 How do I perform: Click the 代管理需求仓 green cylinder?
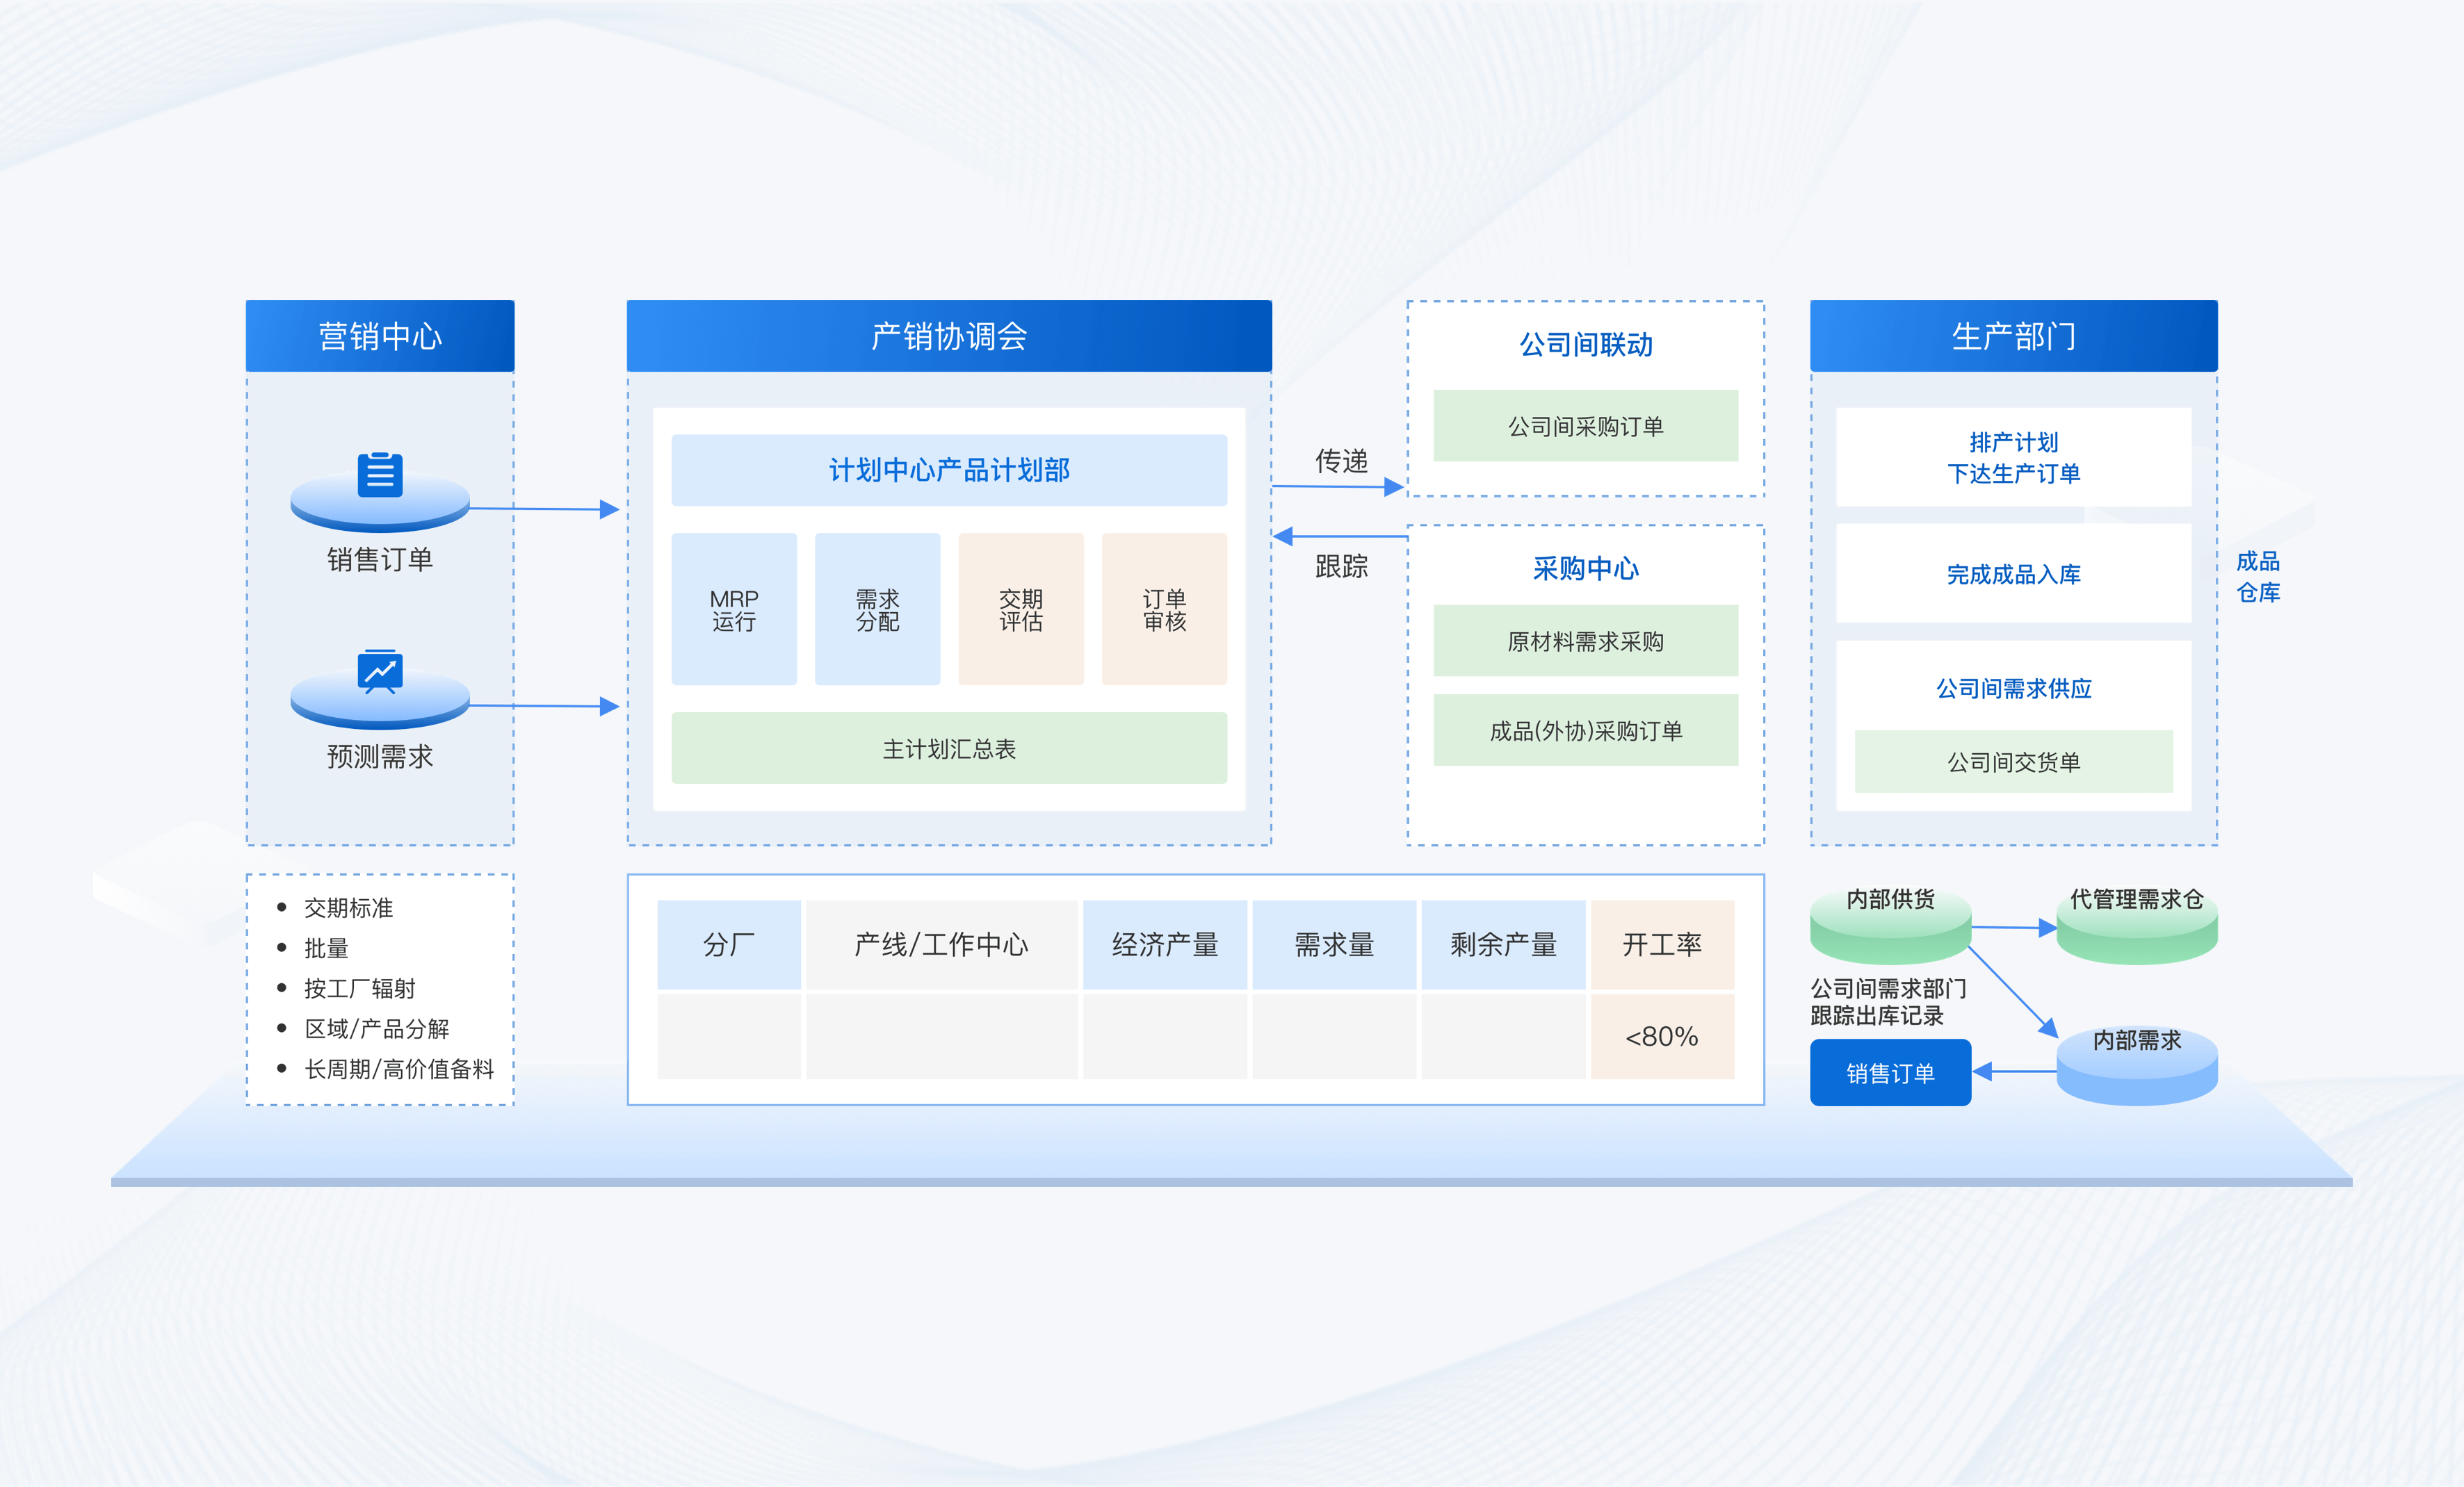click(2136, 926)
